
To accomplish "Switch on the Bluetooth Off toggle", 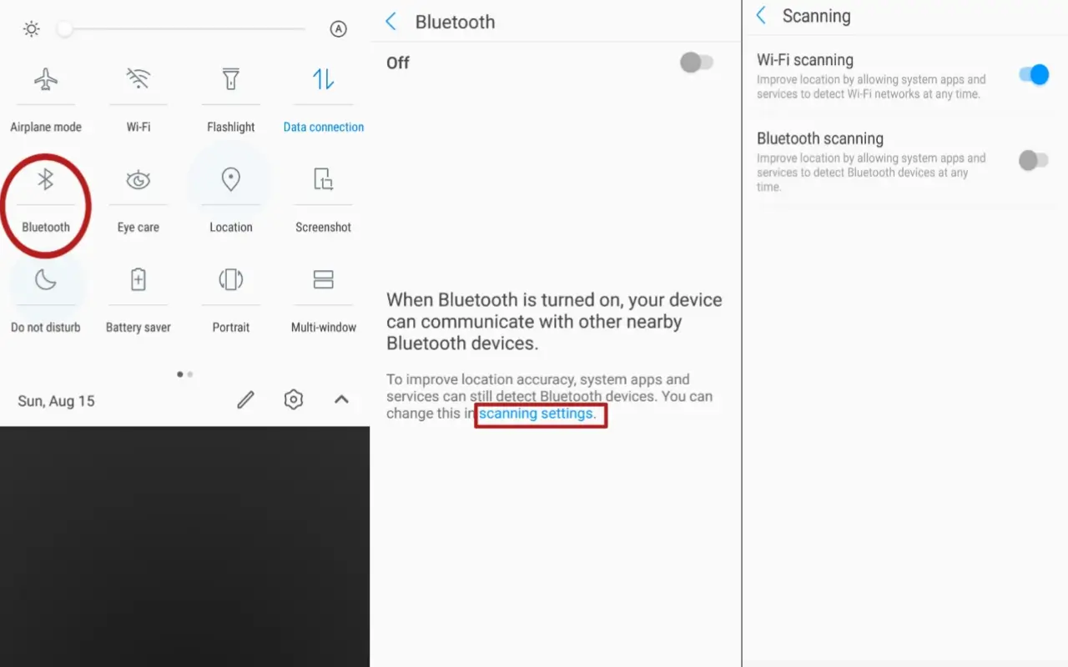I will click(x=697, y=63).
